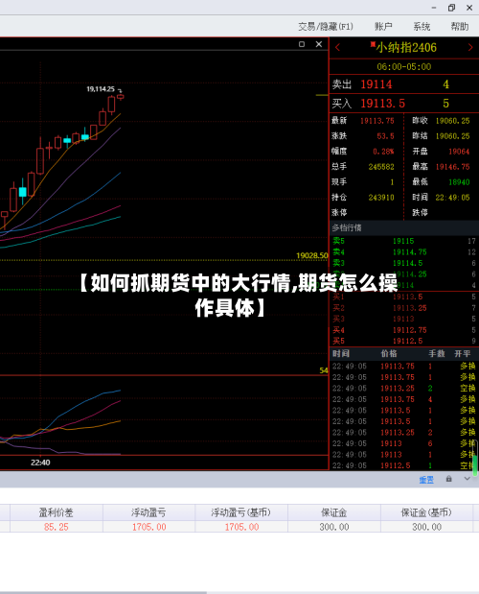Restore the application window

pyautogui.click(x=451, y=8)
